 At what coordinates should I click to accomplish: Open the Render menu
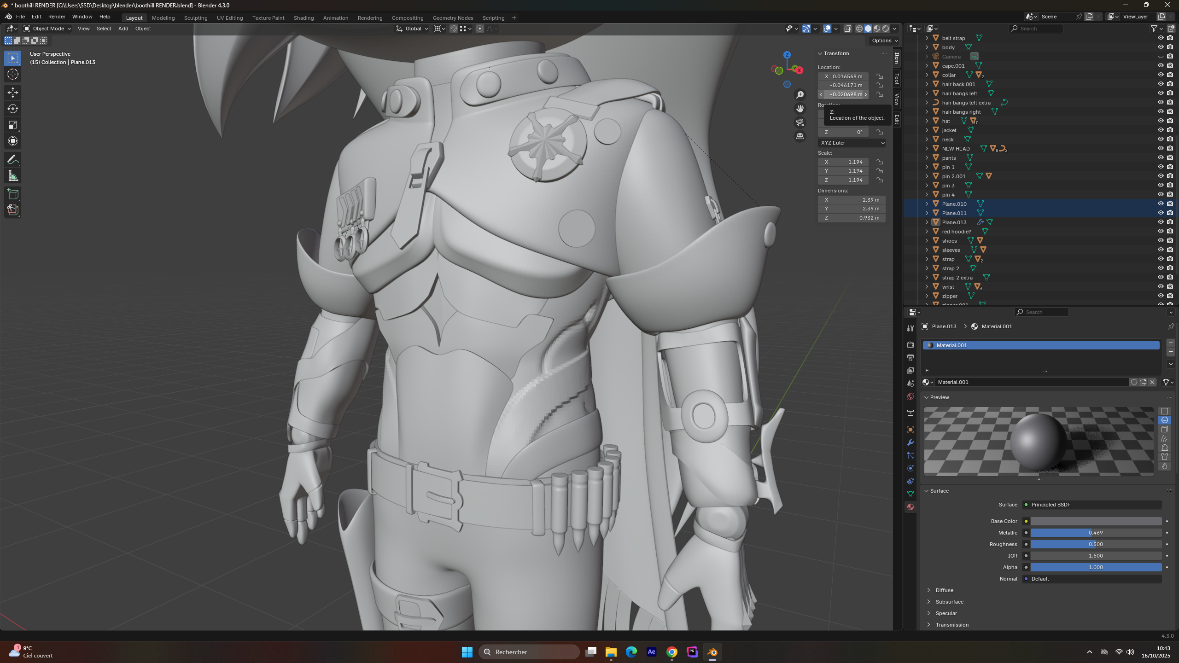pos(57,17)
